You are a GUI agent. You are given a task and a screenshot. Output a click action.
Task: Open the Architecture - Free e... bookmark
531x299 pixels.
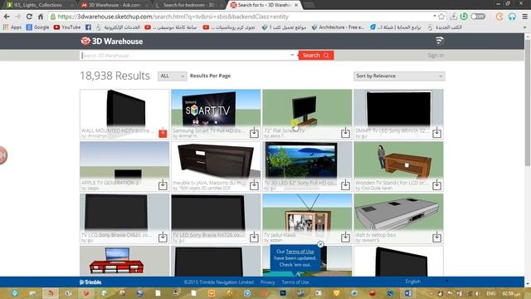[338, 27]
